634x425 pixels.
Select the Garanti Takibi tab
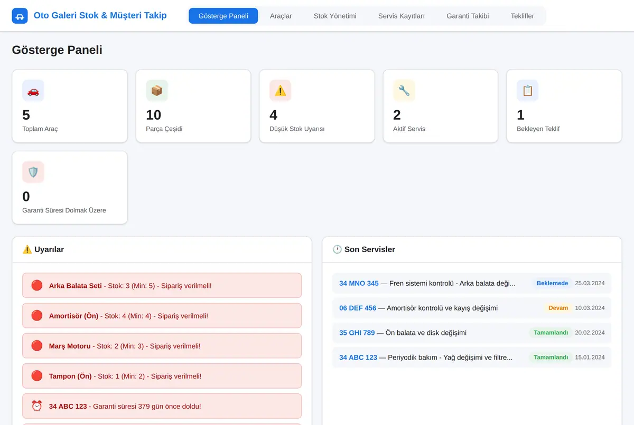coord(468,16)
